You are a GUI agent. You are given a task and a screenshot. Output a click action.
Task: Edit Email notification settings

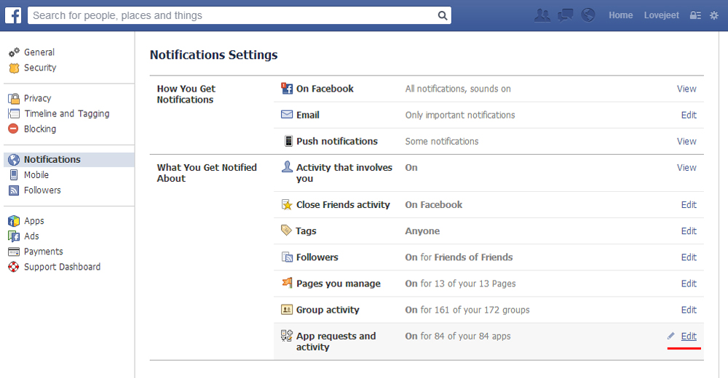tap(689, 115)
